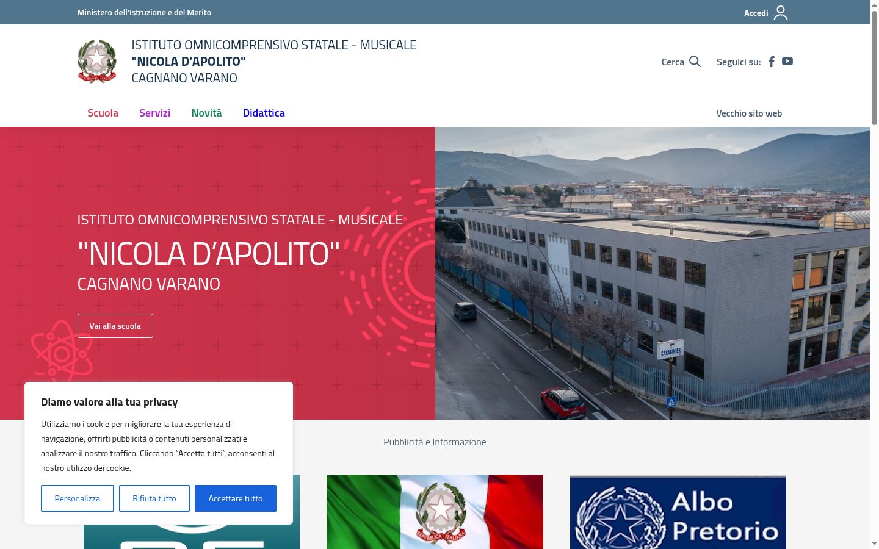This screenshot has width=879, height=549.
Task: Click the Italian Republic emblem logo
Action: [x=97, y=61]
